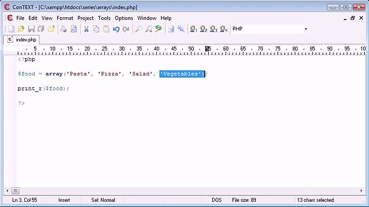Toggle word wrap toolbar icon
This screenshot has width=369, height=207.
tap(171, 29)
